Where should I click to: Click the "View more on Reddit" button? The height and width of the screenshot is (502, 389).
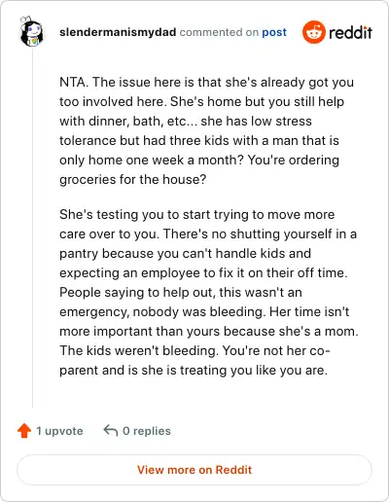tap(194, 470)
